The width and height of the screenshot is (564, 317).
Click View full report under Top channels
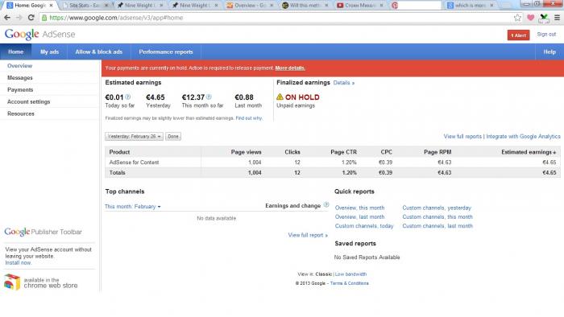pyautogui.click(x=308, y=235)
